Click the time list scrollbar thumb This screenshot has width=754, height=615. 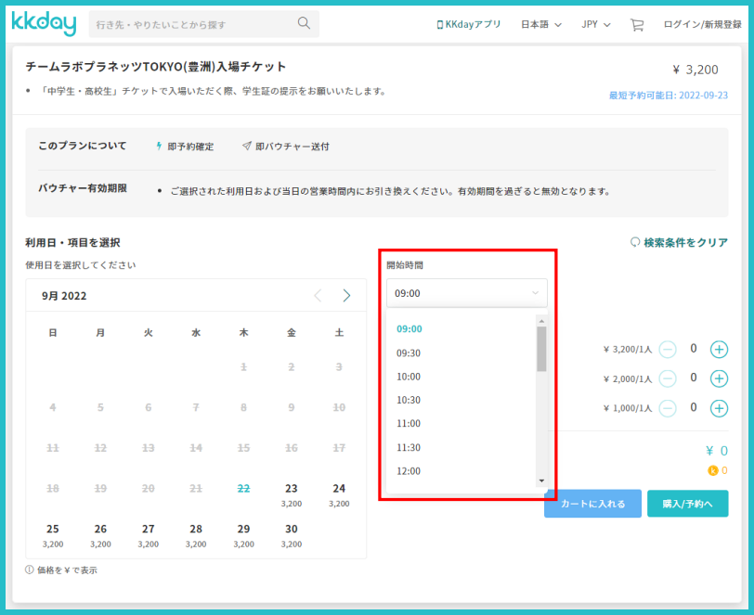541,349
